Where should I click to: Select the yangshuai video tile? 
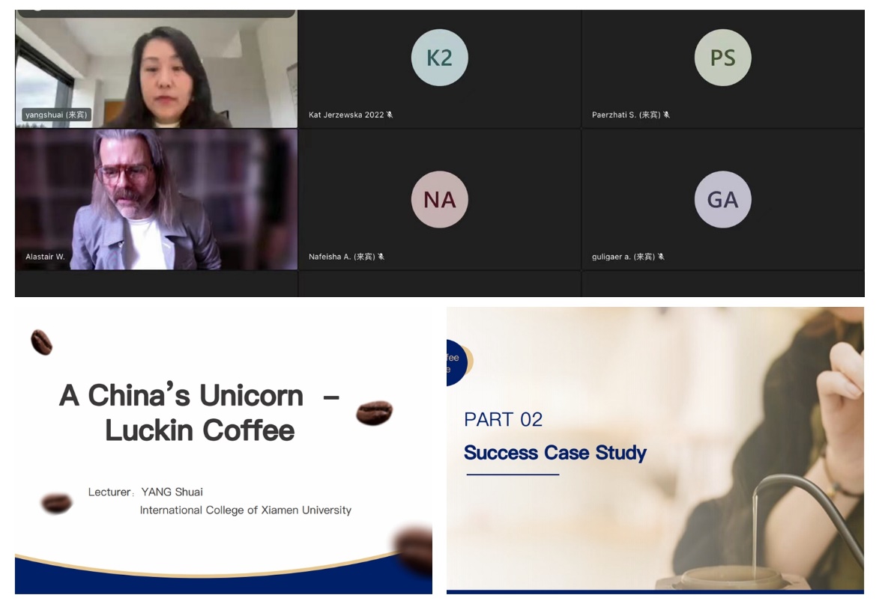point(157,70)
